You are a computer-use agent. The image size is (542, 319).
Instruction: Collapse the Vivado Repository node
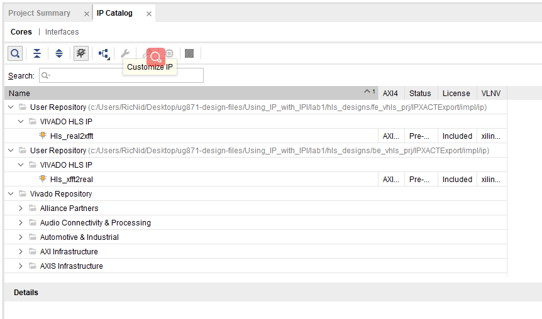pyautogui.click(x=11, y=193)
